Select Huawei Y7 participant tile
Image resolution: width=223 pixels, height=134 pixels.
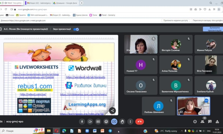click(141, 65)
